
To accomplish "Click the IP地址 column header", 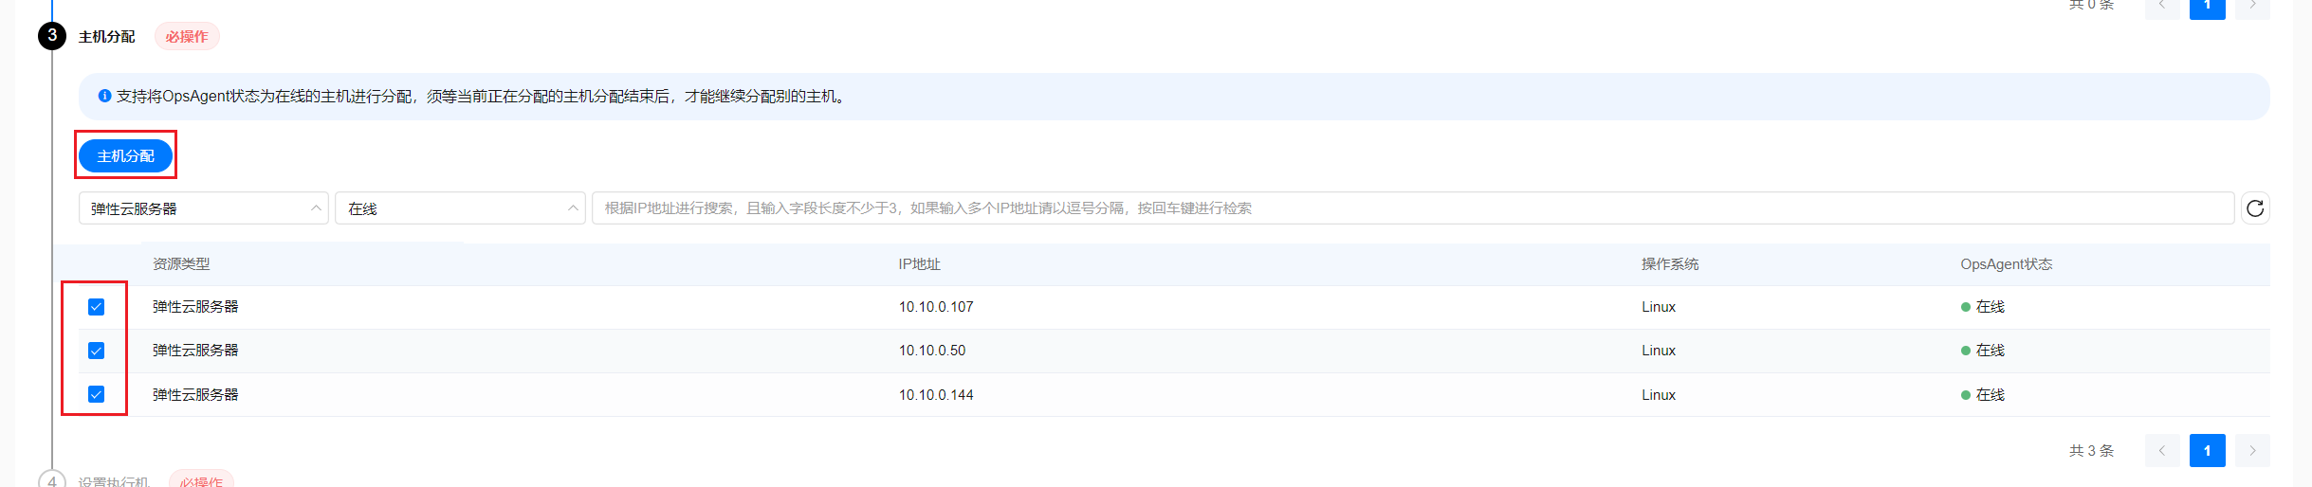I will pyautogui.click(x=919, y=264).
